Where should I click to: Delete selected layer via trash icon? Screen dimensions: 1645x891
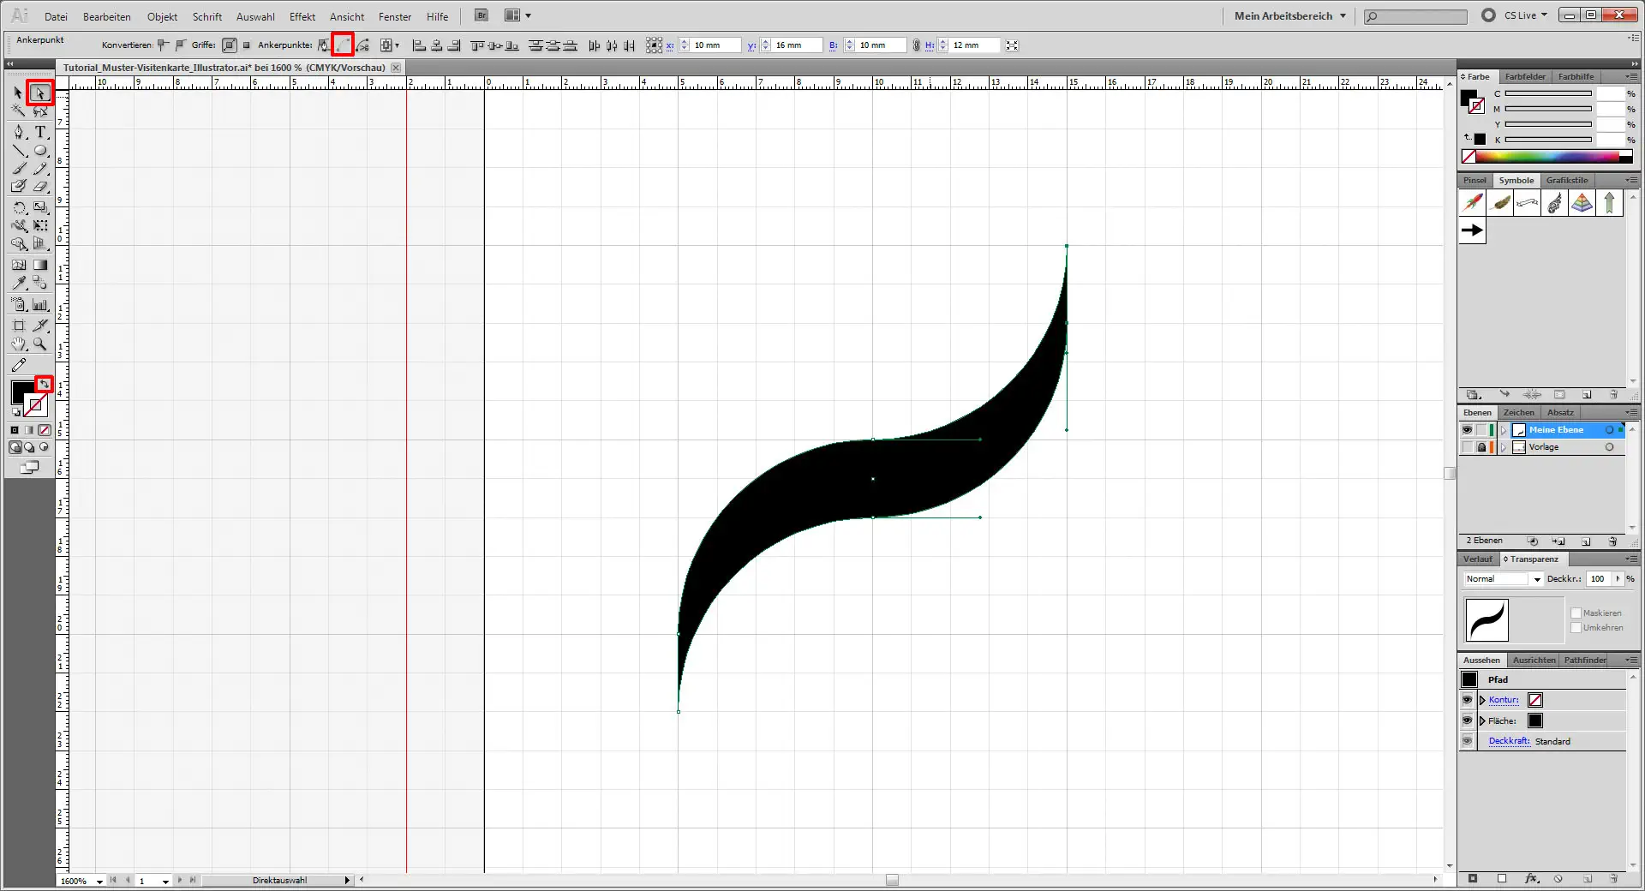point(1614,541)
